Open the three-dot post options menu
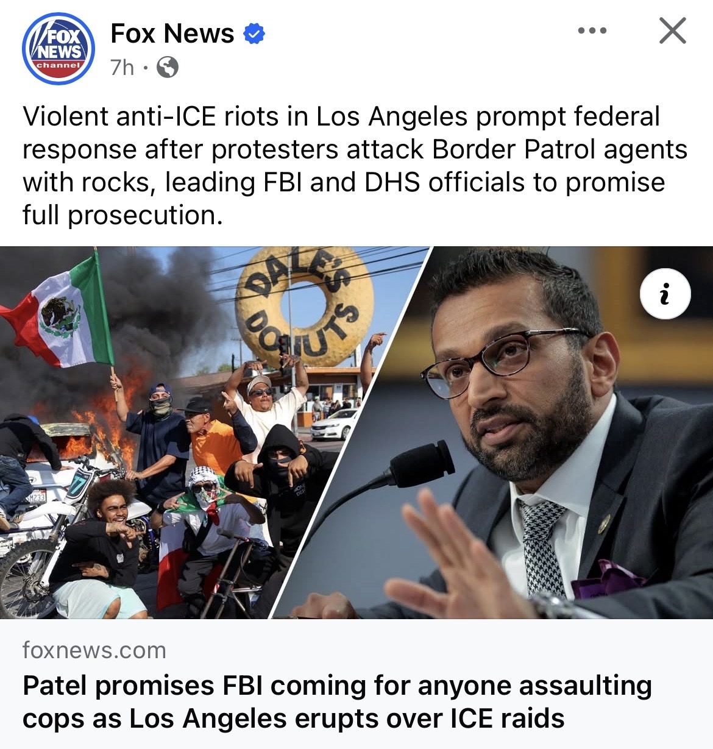This screenshot has height=749, width=713. [592, 30]
